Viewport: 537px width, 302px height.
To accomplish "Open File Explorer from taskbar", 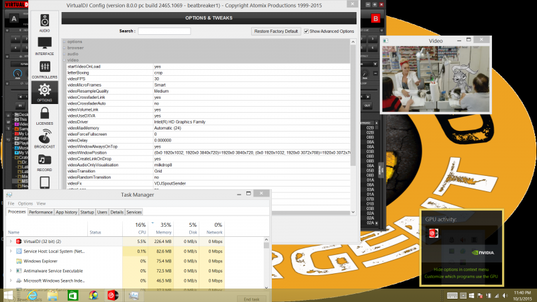I will point(52,295).
